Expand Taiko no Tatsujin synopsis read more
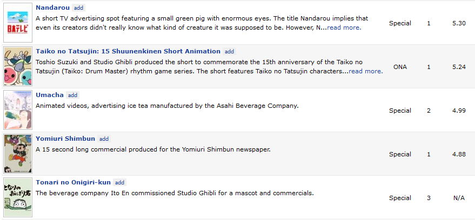This screenshot has width=475, height=220. pos(366,71)
